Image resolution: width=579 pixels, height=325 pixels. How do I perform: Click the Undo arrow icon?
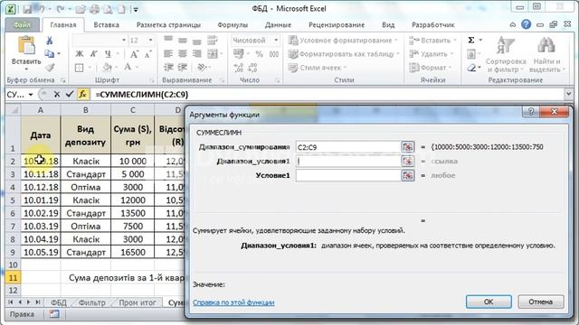pyautogui.click(x=41, y=9)
